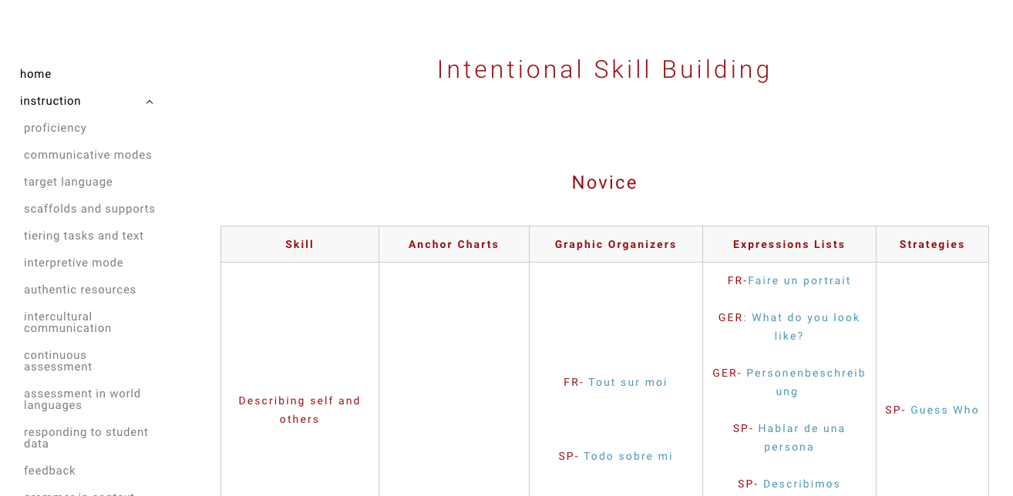This screenshot has height=496, width=1013.
Task: Visit the authentic resources page
Action: coord(79,290)
